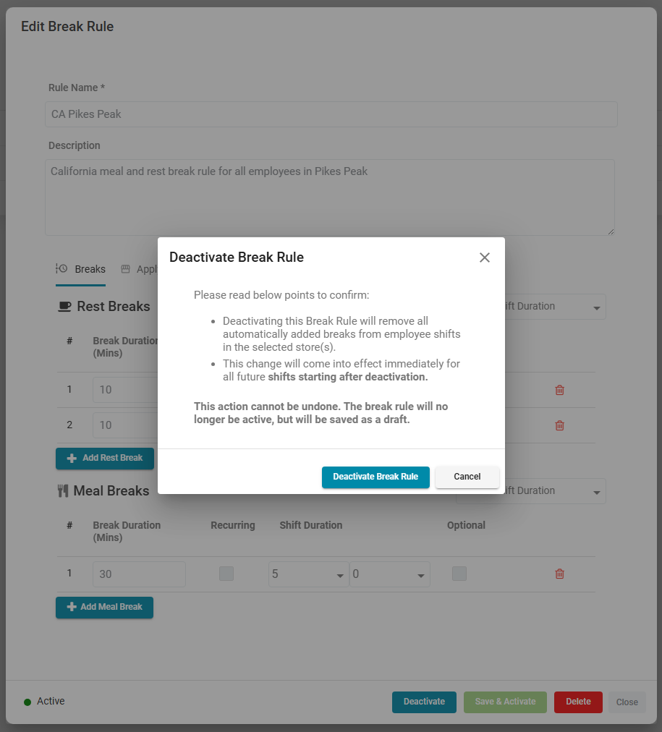Viewport: 662px width, 732px height.
Task: Expand the Meal Breaks Shift Duration dropdown
Action: coord(553,491)
